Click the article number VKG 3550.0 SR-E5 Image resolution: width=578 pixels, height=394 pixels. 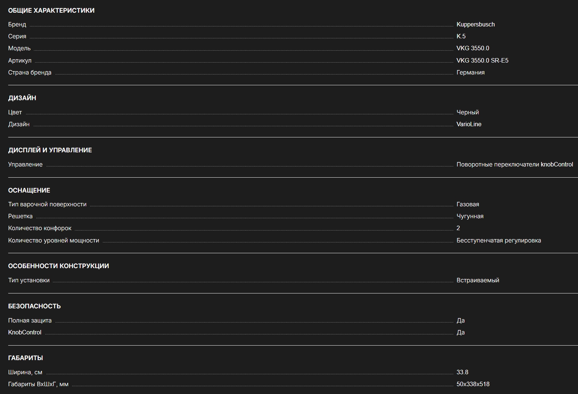click(482, 60)
